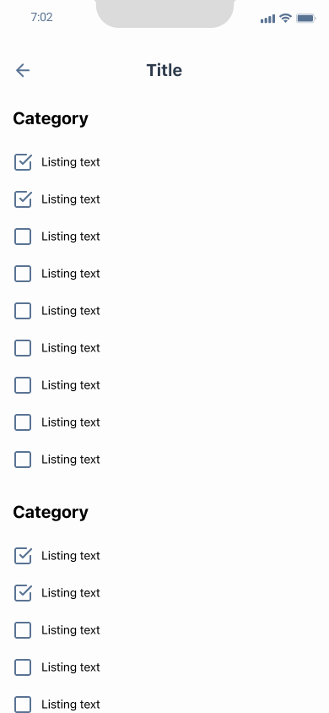Tap the battery status icon
Image resolution: width=329 pixels, height=713 pixels.
click(x=306, y=19)
